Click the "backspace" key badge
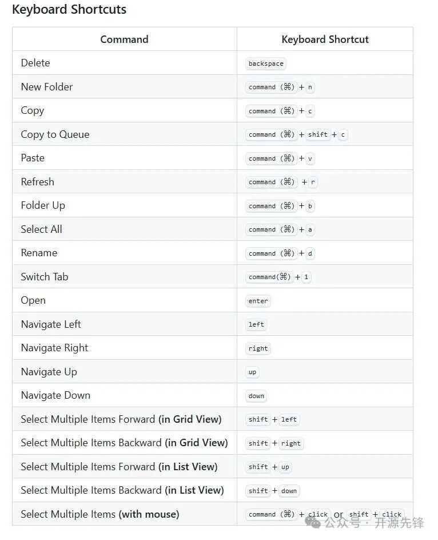Screen dimensions: 438x540 (x=266, y=63)
